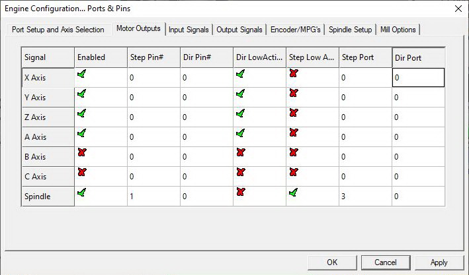
Task: Toggle A Axis Dir LowActive state
Action: (241, 133)
